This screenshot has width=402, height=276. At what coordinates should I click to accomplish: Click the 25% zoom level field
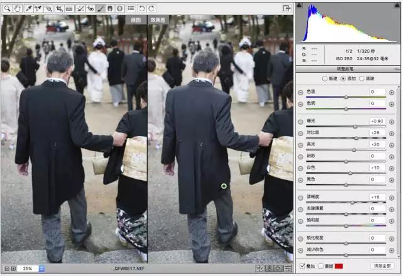(28, 268)
